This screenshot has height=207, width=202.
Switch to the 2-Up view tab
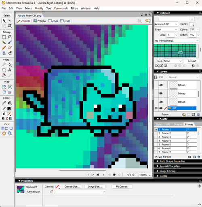[53, 21]
